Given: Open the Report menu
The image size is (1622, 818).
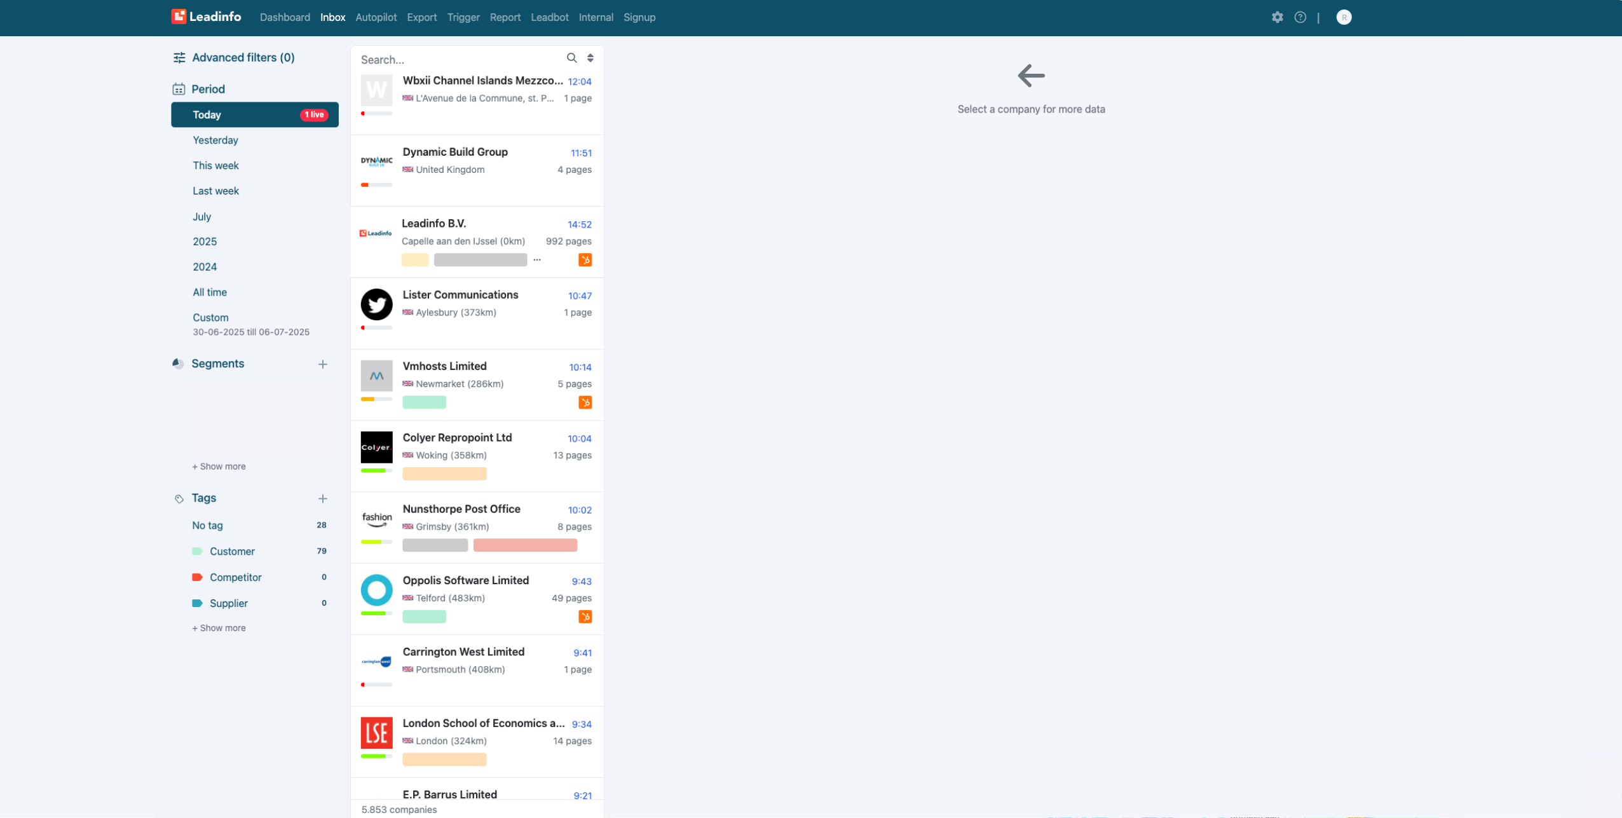Looking at the screenshot, I should 505,17.
